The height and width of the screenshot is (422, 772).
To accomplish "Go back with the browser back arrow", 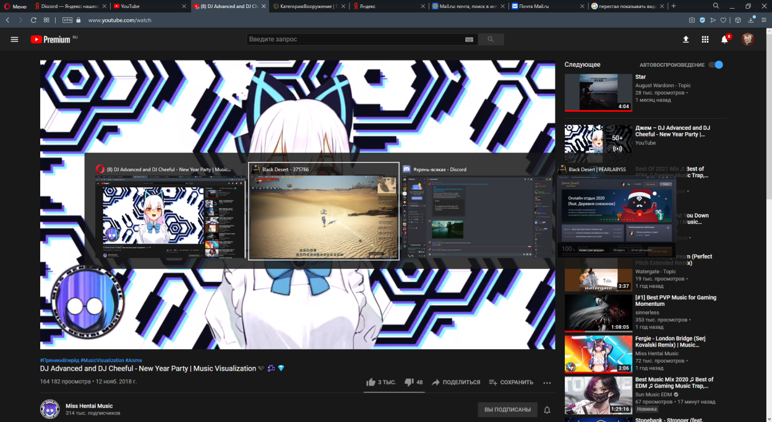I will click(7, 20).
